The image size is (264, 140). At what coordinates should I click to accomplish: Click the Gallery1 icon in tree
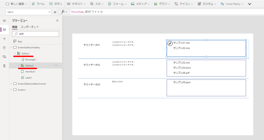[19, 54]
